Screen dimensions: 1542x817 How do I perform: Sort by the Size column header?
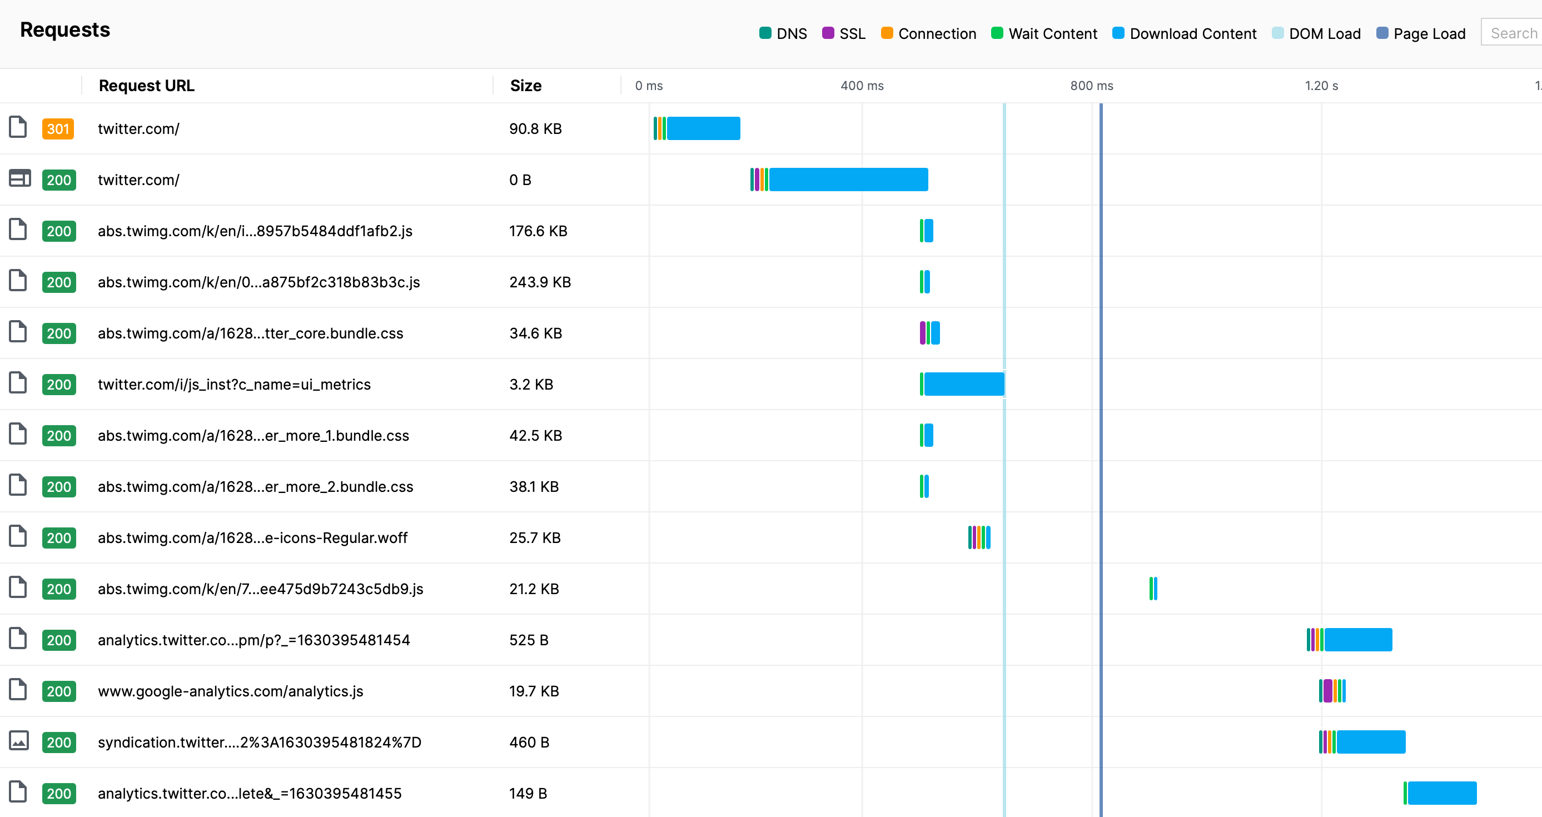525,86
